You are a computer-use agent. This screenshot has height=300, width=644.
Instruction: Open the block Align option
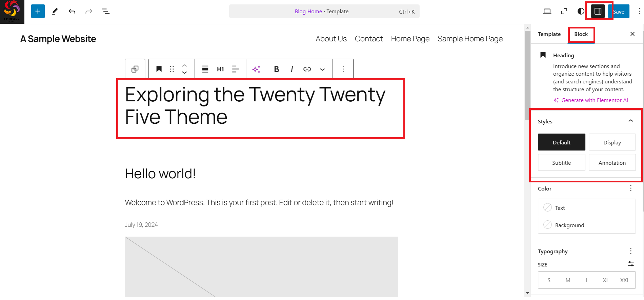click(205, 69)
